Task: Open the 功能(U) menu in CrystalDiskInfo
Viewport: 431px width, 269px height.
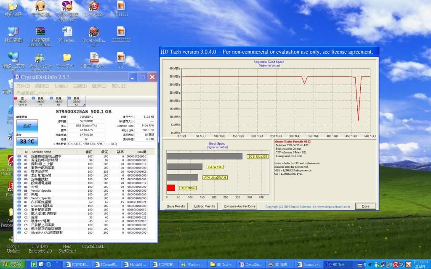Action: tap(61, 86)
